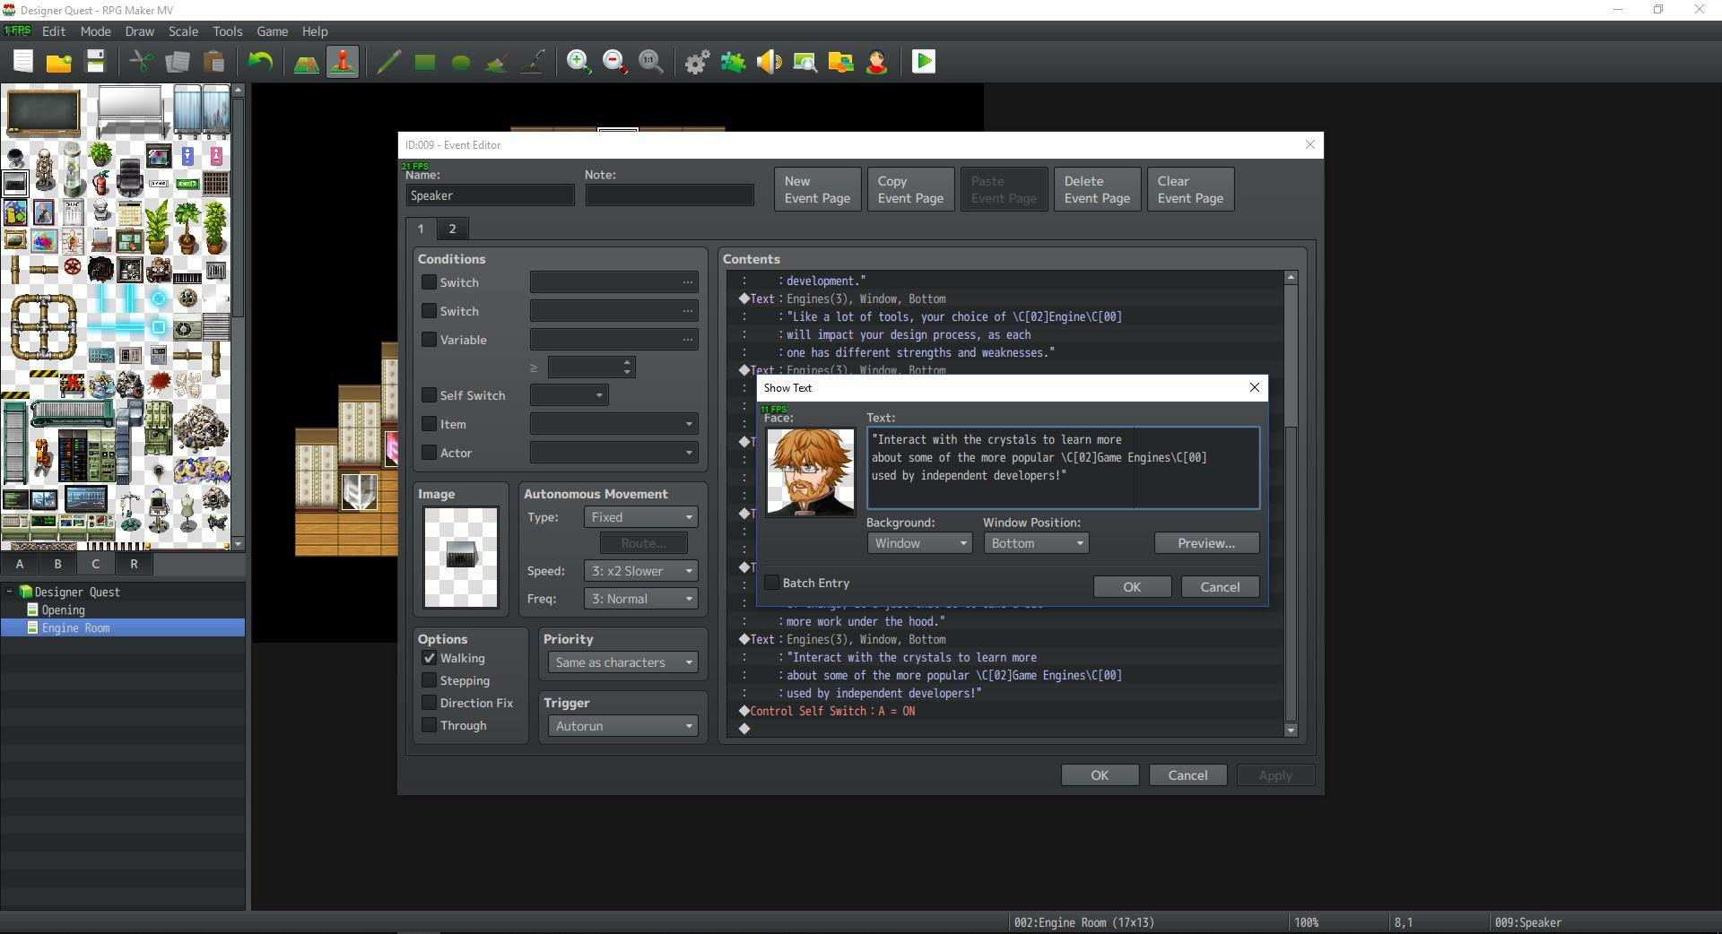Select the Event mode icon
Screen dimensions: 1722x934
point(343,62)
